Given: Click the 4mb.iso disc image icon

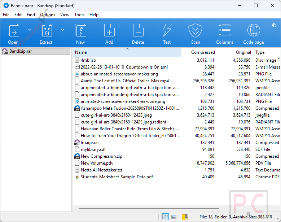Looking at the screenshot, I should [77, 60].
